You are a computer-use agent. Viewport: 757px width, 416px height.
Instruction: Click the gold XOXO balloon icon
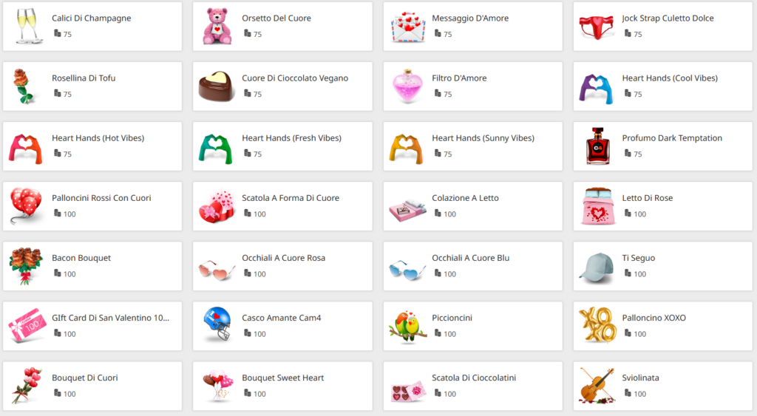(x=597, y=325)
